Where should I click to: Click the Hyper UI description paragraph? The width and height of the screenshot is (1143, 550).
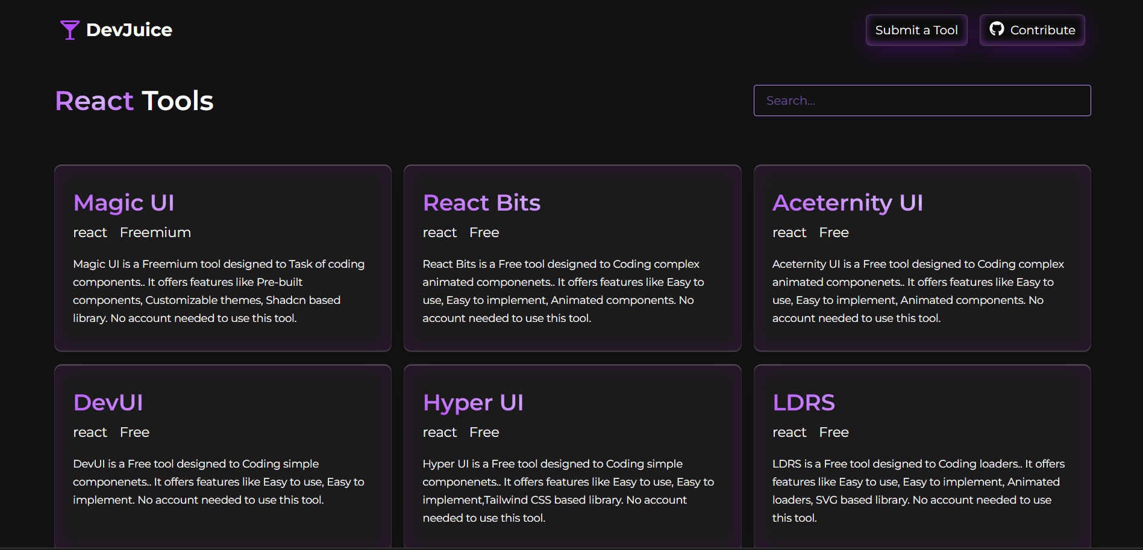pyautogui.click(x=568, y=491)
